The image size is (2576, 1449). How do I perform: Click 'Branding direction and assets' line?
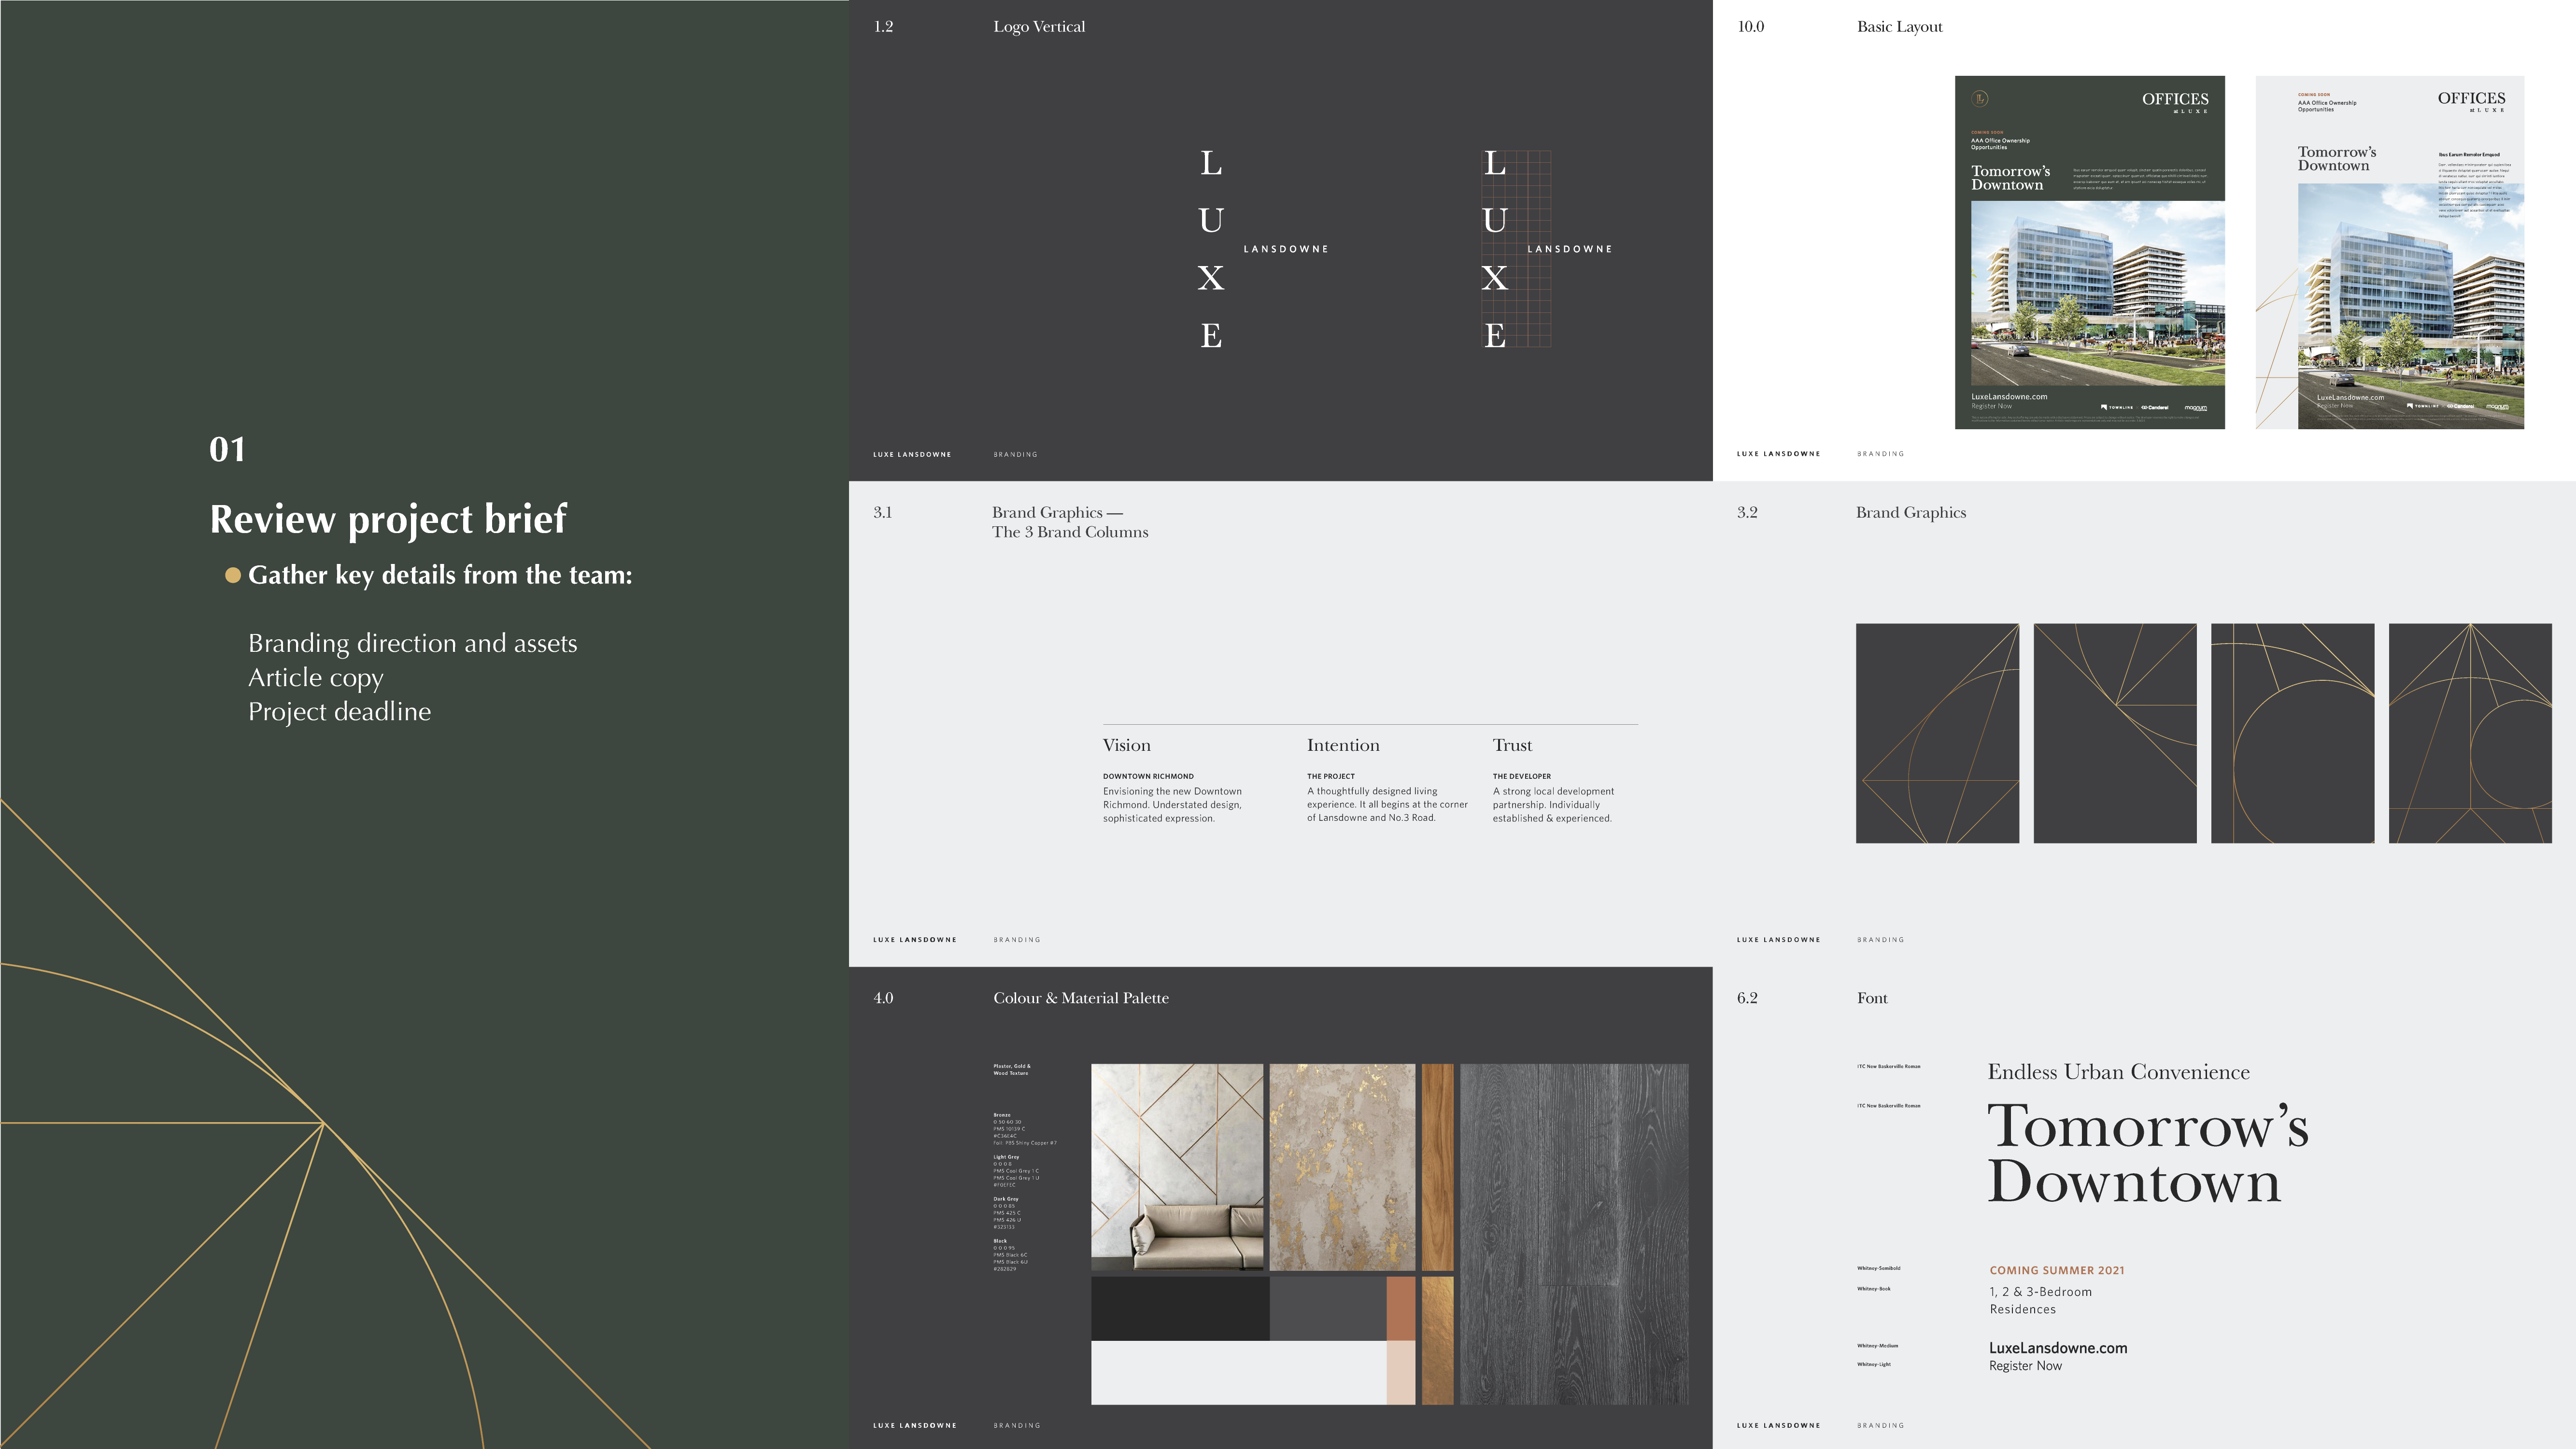click(413, 643)
